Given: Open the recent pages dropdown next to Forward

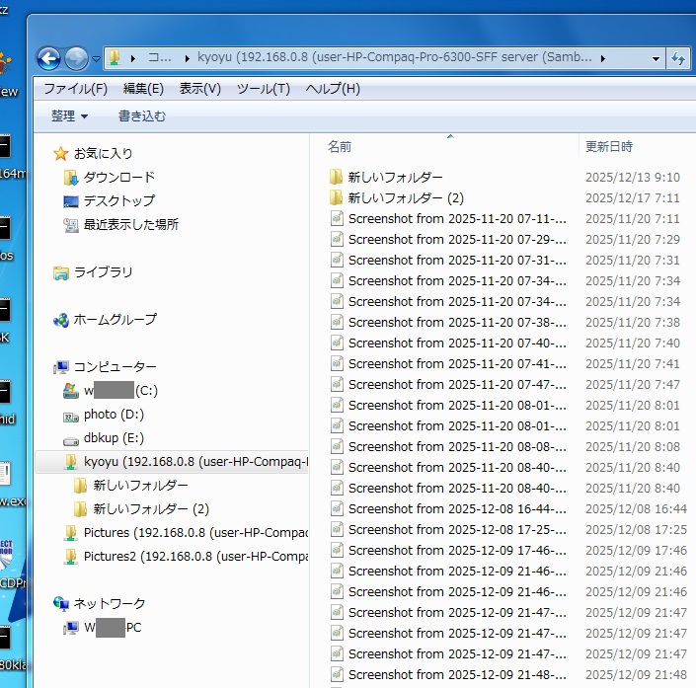Looking at the screenshot, I should tap(96, 58).
